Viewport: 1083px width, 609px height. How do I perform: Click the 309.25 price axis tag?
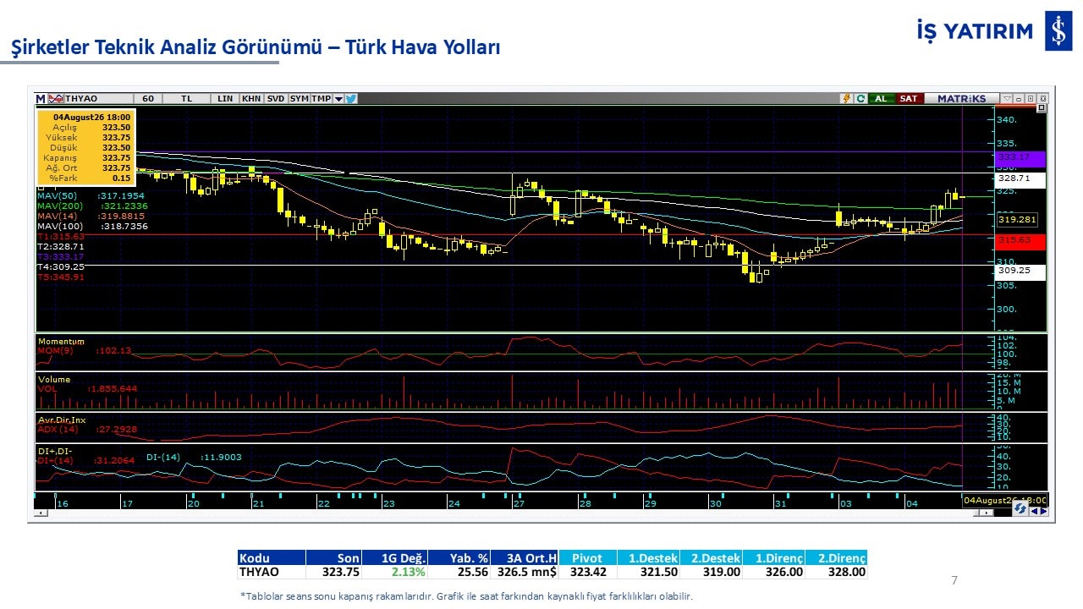(1020, 272)
